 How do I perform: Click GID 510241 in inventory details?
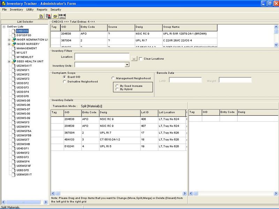click(73, 146)
